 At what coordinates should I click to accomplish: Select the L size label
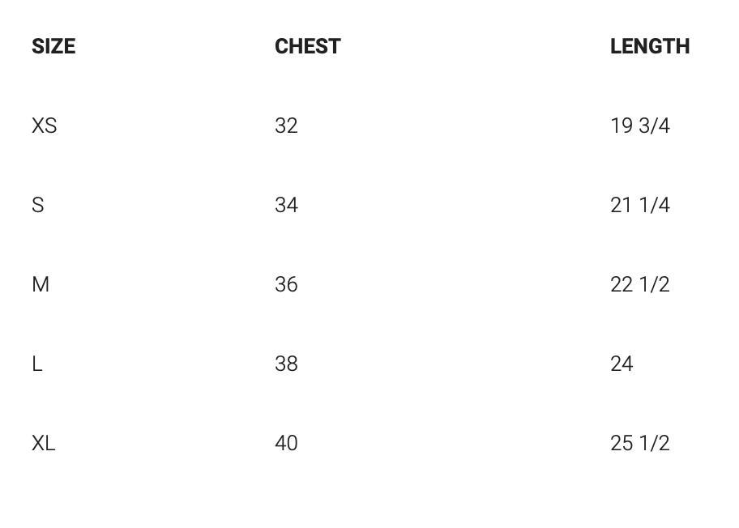click(37, 364)
